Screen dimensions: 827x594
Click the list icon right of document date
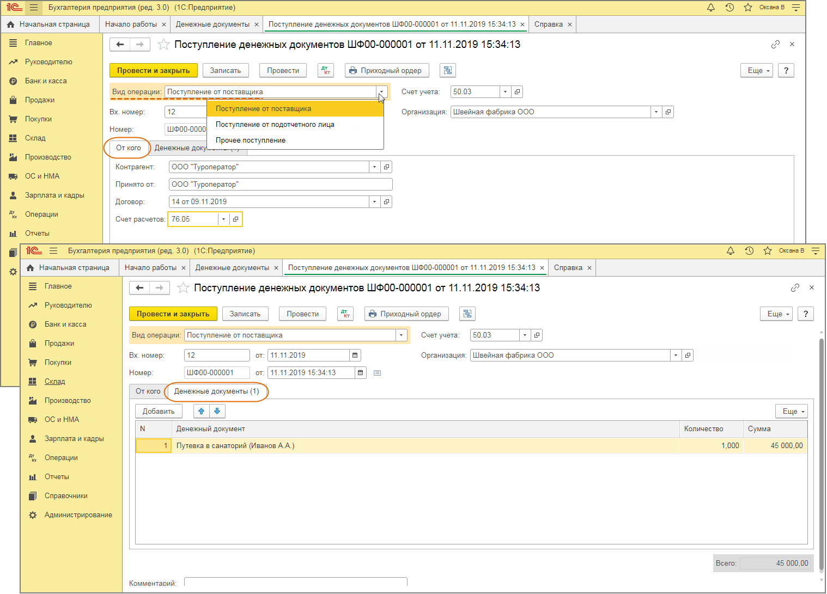[377, 373]
